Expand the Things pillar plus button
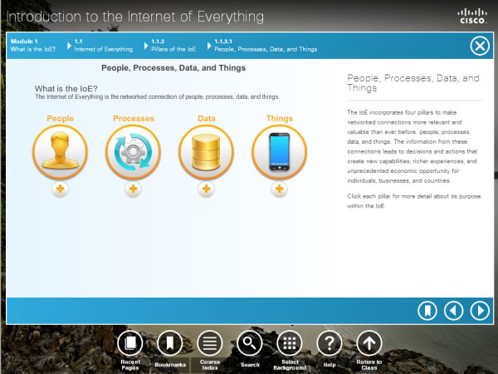The width and height of the screenshot is (498, 374). pyautogui.click(x=280, y=189)
